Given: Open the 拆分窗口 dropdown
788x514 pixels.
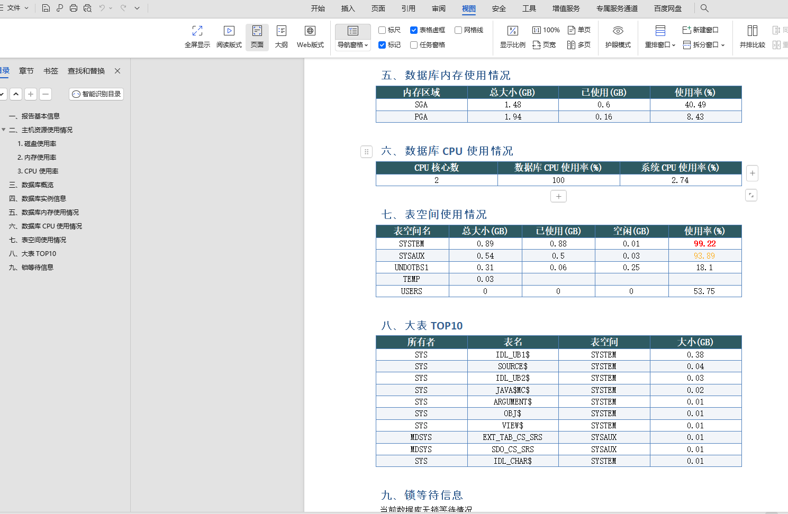Looking at the screenshot, I should tap(704, 45).
